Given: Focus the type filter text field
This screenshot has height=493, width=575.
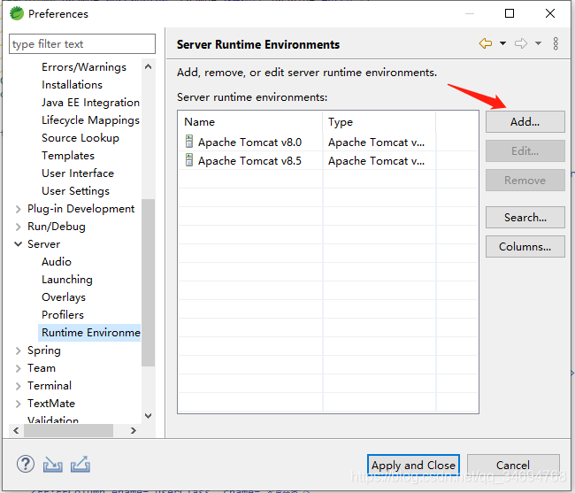Looking at the screenshot, I should click(x=82, y=44).
